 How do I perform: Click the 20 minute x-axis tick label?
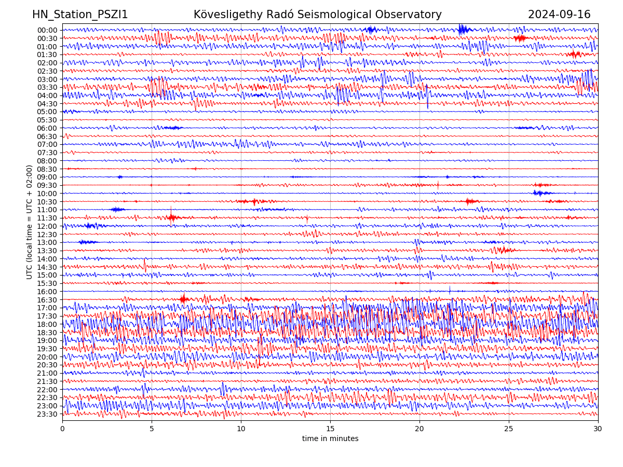coord(419,429)
